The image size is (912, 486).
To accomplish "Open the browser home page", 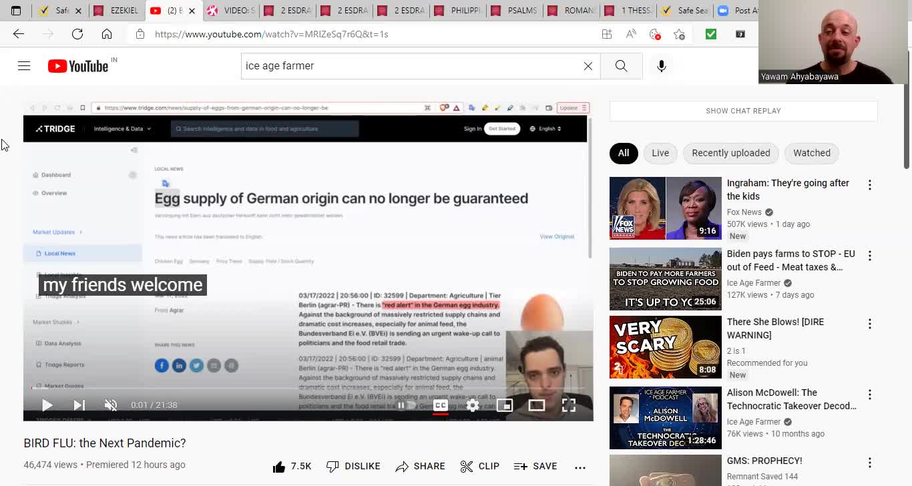I will pyautogui.click(x=107, y=34).
